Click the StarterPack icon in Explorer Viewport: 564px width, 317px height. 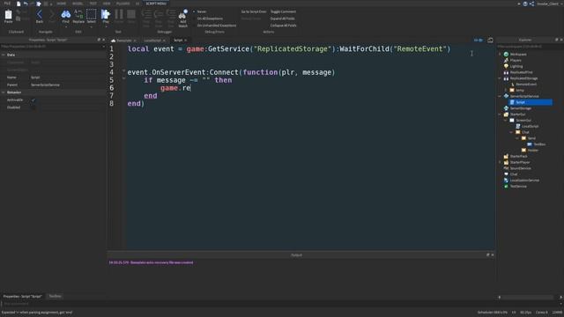pyautogui.click(x=506, y=157)
